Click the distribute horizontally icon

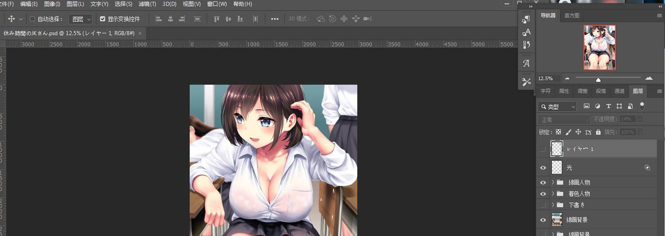(255, 19)
